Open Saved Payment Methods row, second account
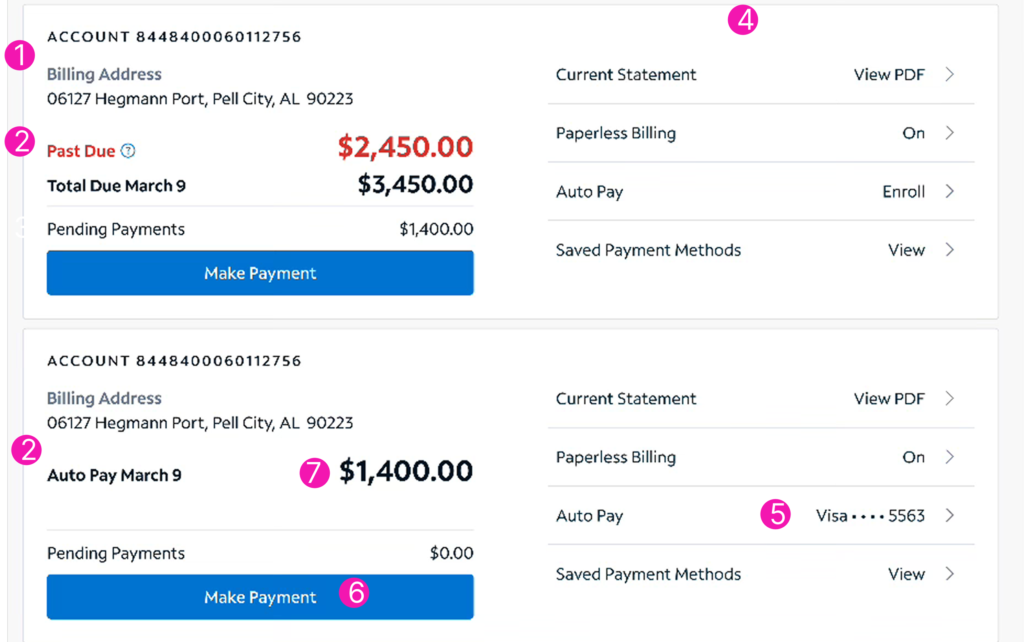 pyautogui.click(x=761, y=574)
